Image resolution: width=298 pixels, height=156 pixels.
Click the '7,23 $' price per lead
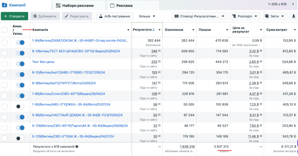click(x=254, y=104)
